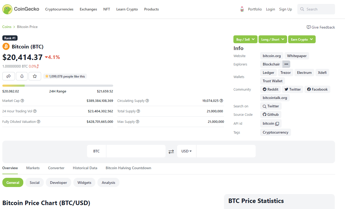Click the share arrow button

[x=9, y=76]
